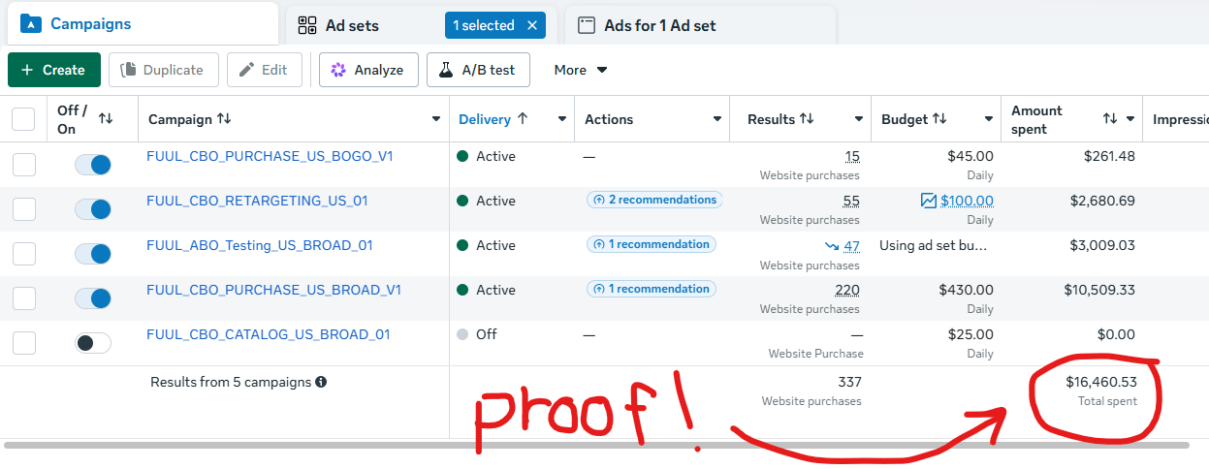Open FUUL_CBO_PURCHASE_US_BROAD_V1 campaign link
This screenshot has width=1209, height=469.
[273, 290]
